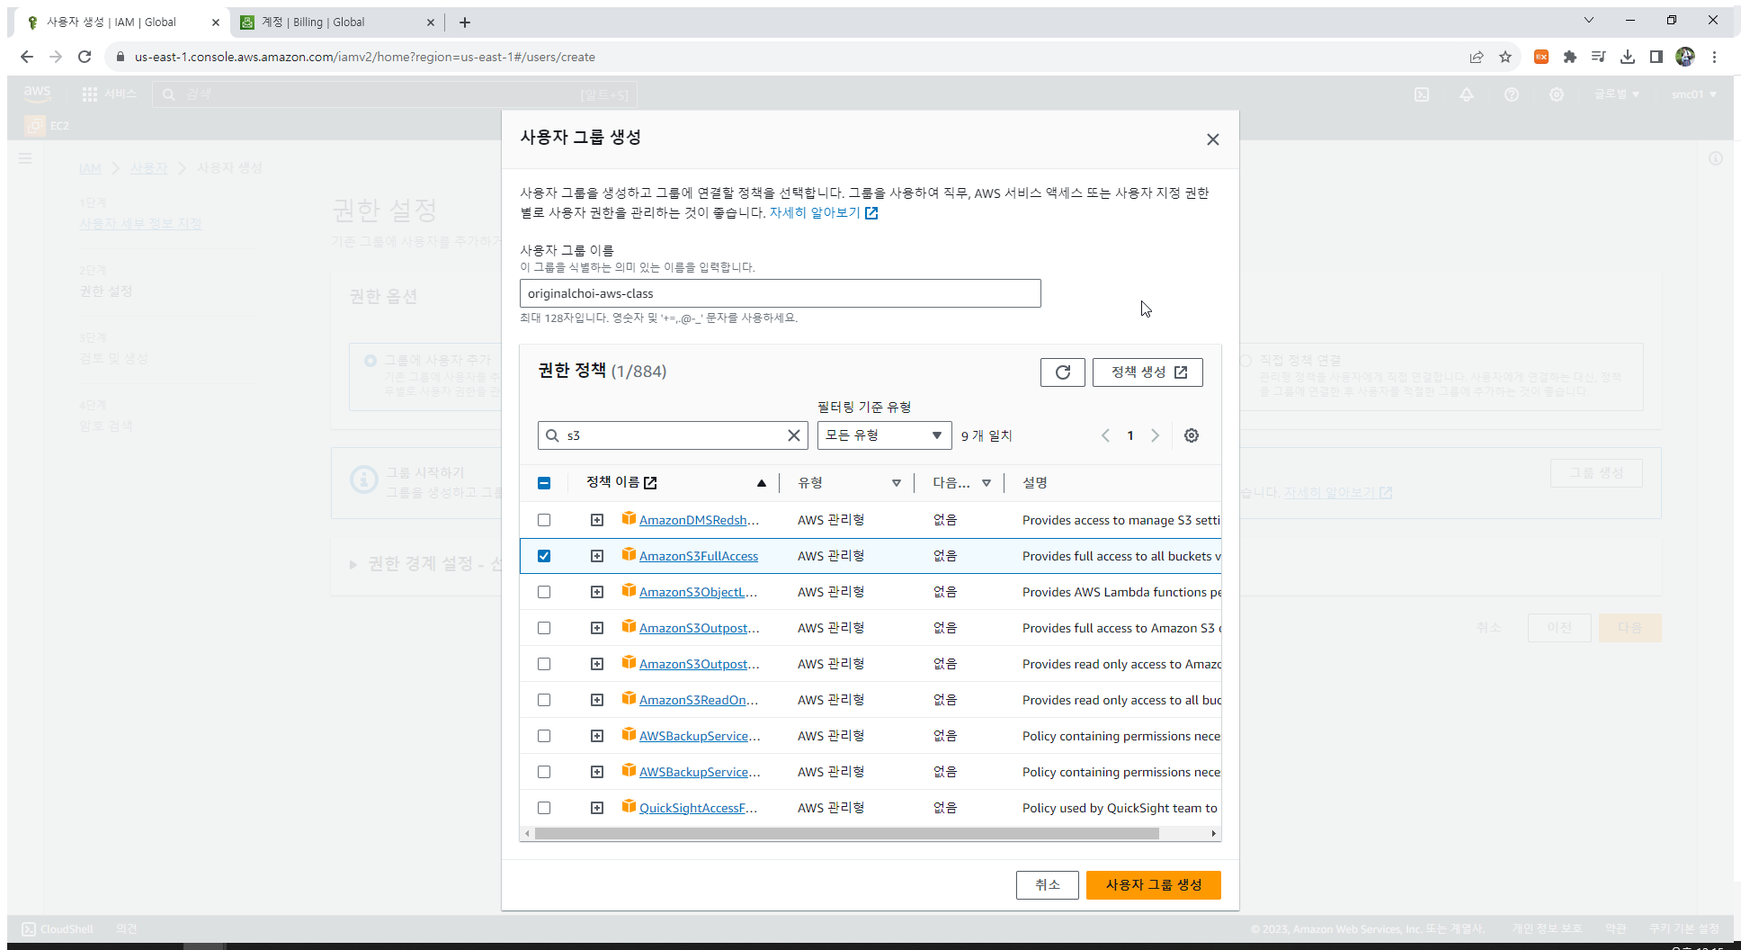Viewport: 1741px width, 950px height.
Task: Check the AmazonS3ReadOn policy checkbox
Action: pos(544,700)
